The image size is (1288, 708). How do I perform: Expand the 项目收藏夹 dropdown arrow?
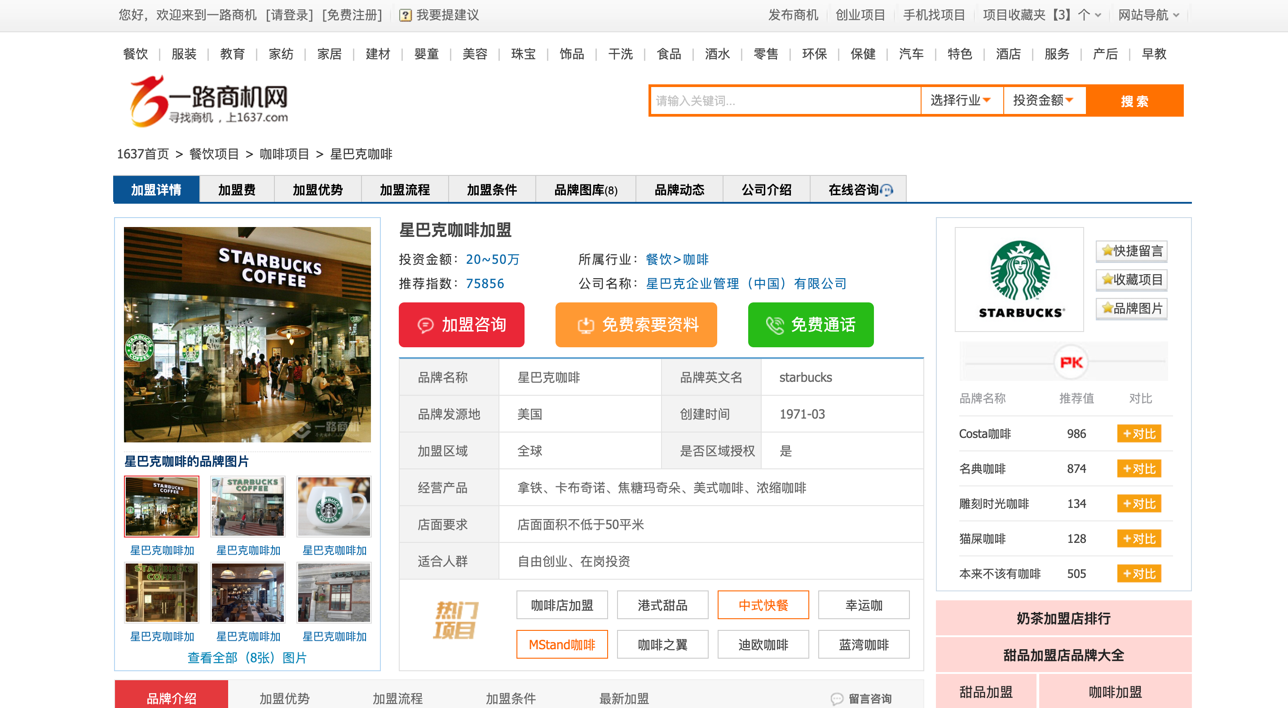tap(1098, 16)
